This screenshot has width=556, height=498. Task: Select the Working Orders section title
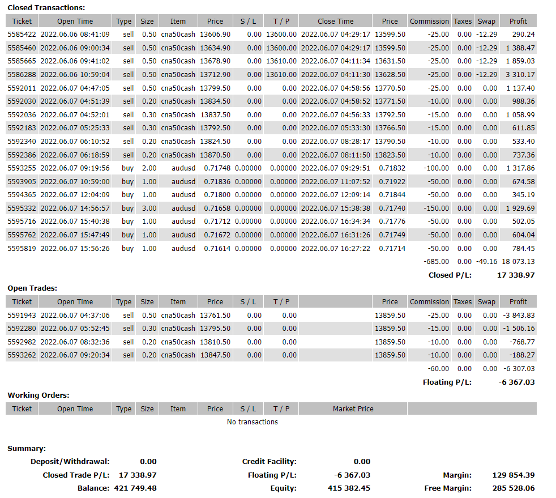point(39,395)
